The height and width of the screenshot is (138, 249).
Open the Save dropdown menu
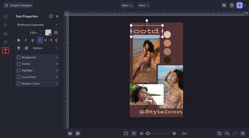pos(144,5)
